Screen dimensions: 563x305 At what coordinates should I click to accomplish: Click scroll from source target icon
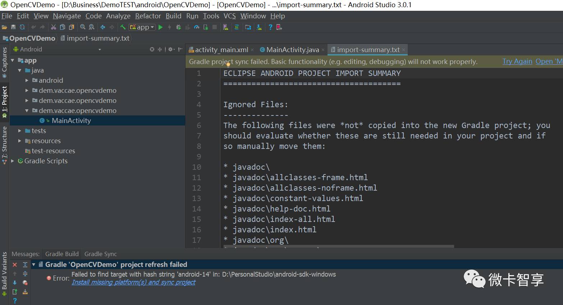click(x=152, y=49)
